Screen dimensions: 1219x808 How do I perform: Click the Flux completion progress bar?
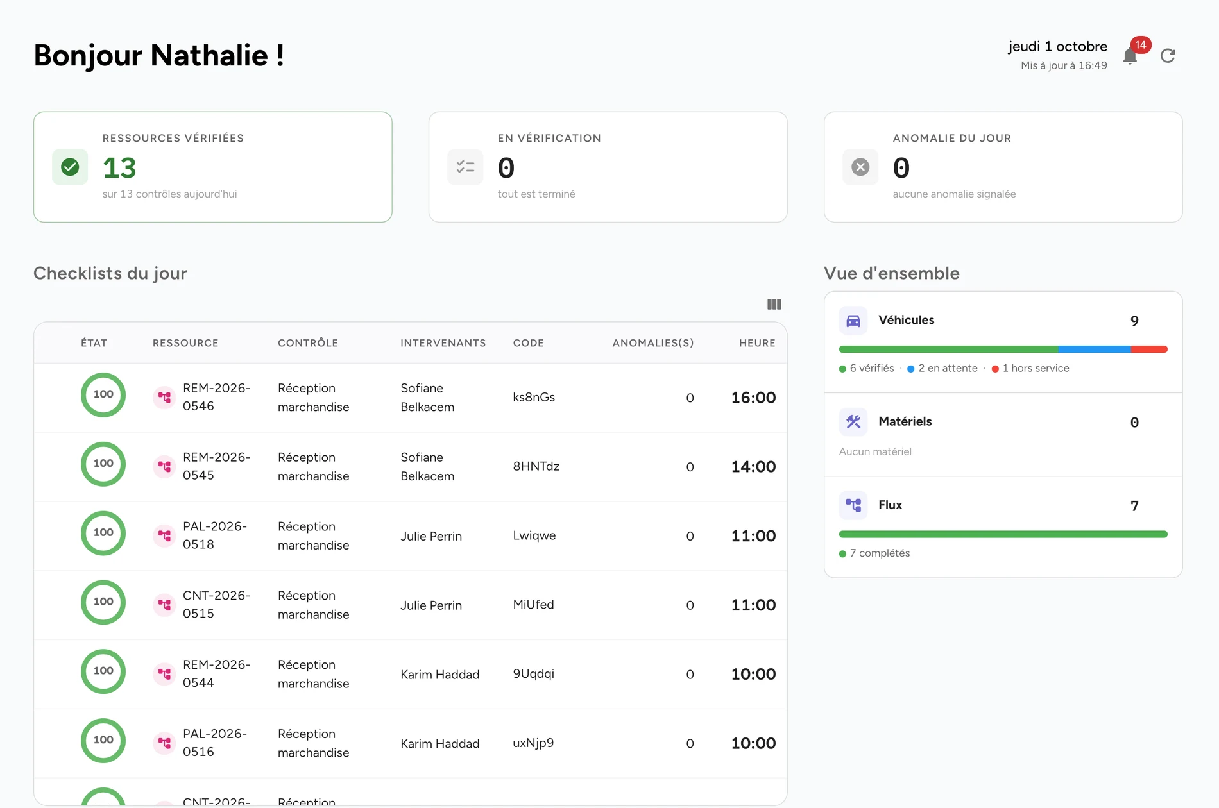(x=1003, y=534)
